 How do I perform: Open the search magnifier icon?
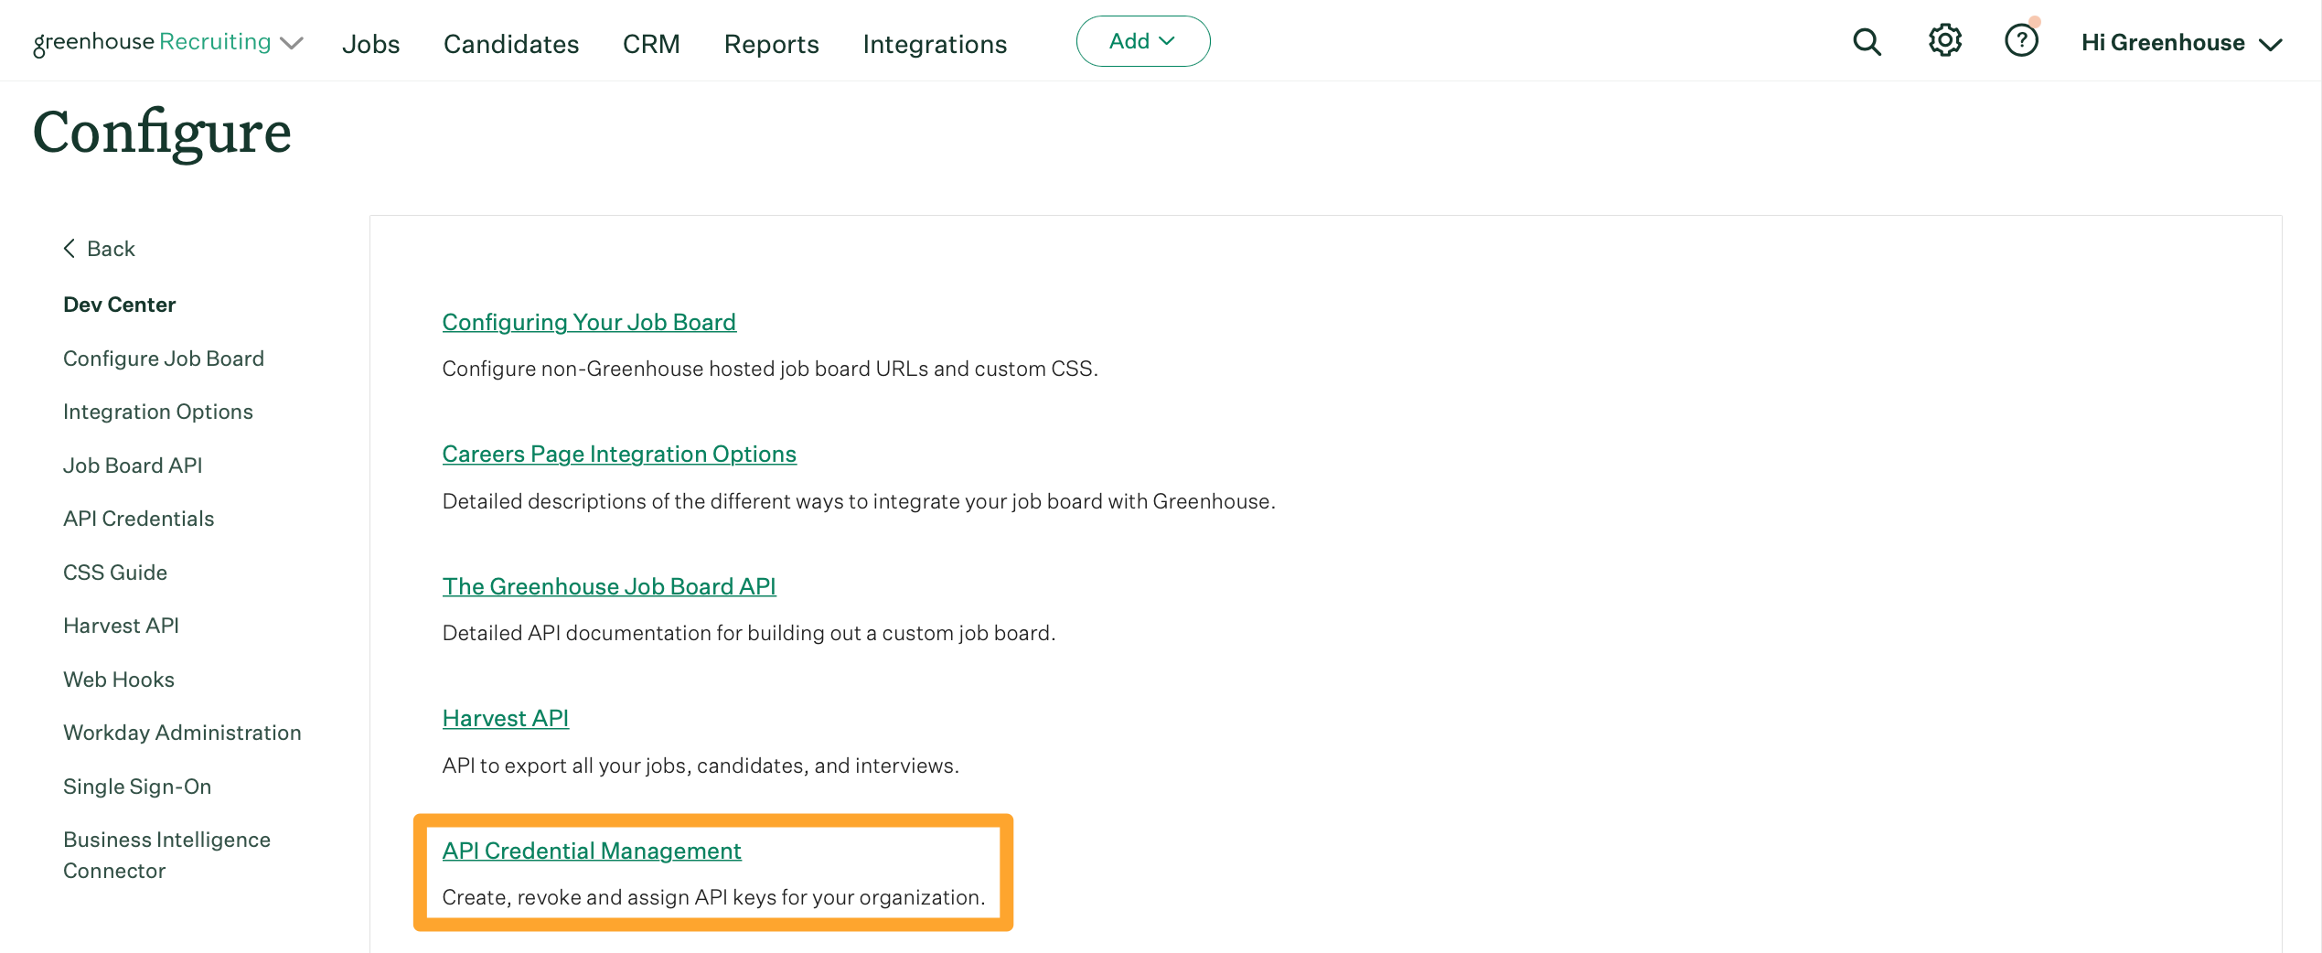pos(1867,41)
